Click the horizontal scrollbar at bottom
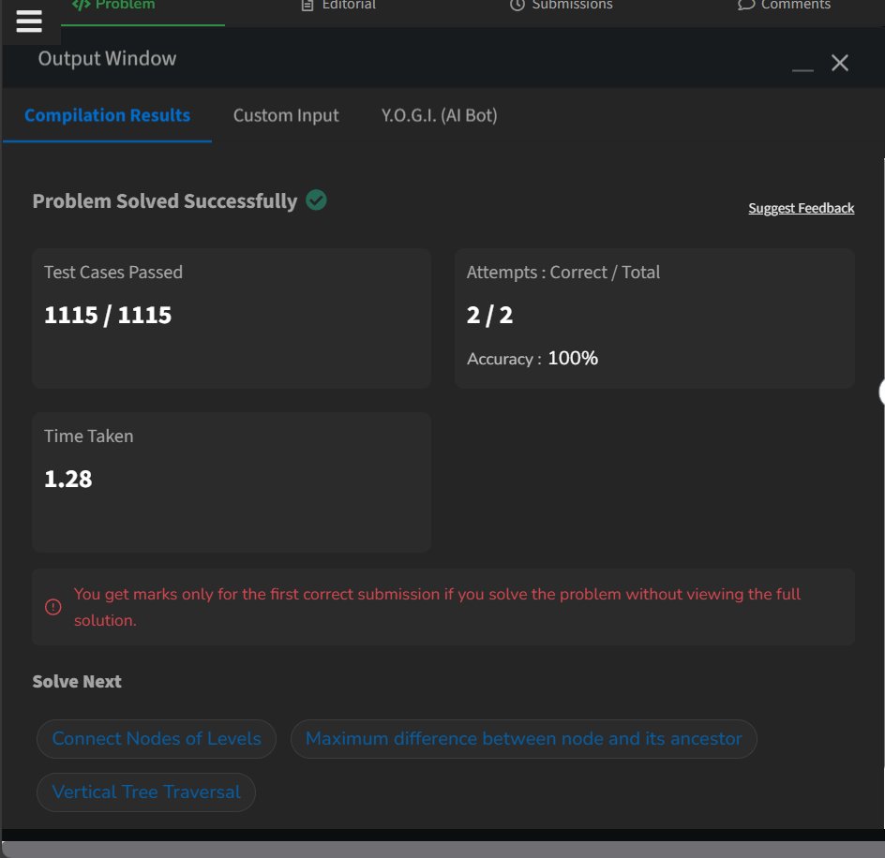This screenshot has height=858, width=885. [443, 849]
